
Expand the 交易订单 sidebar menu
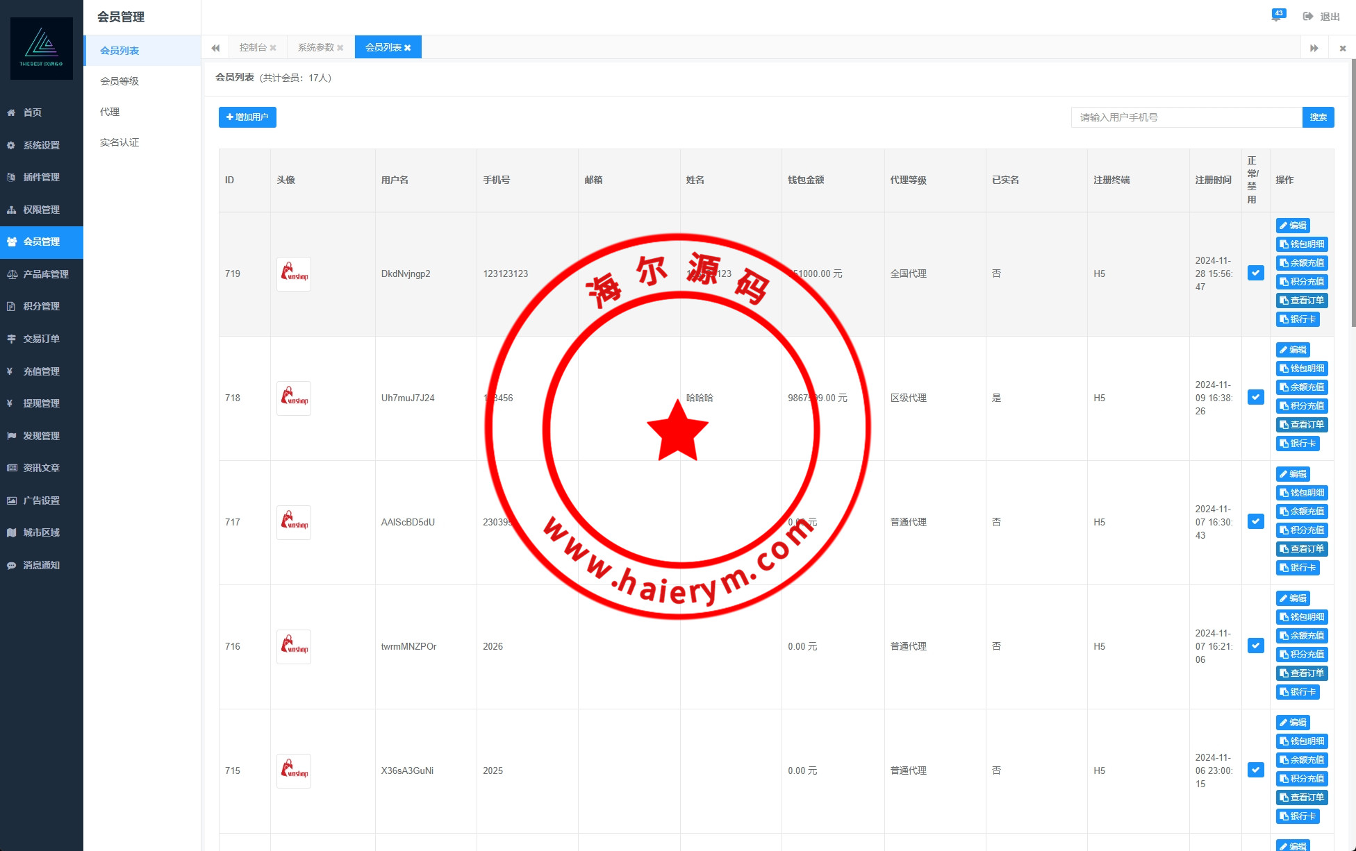pyautogui.click(x=41, y=339)
